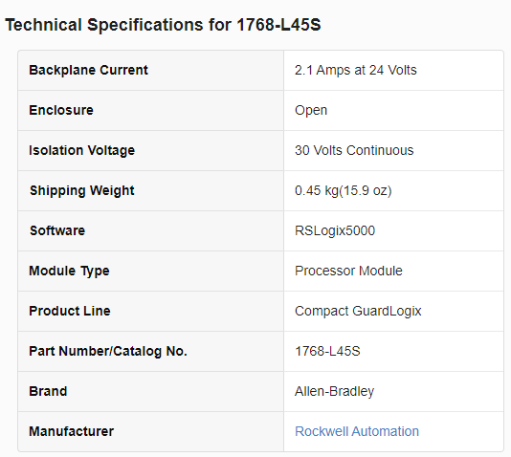
Task: Click the Open enclosure value
Action: coord(311,110)
